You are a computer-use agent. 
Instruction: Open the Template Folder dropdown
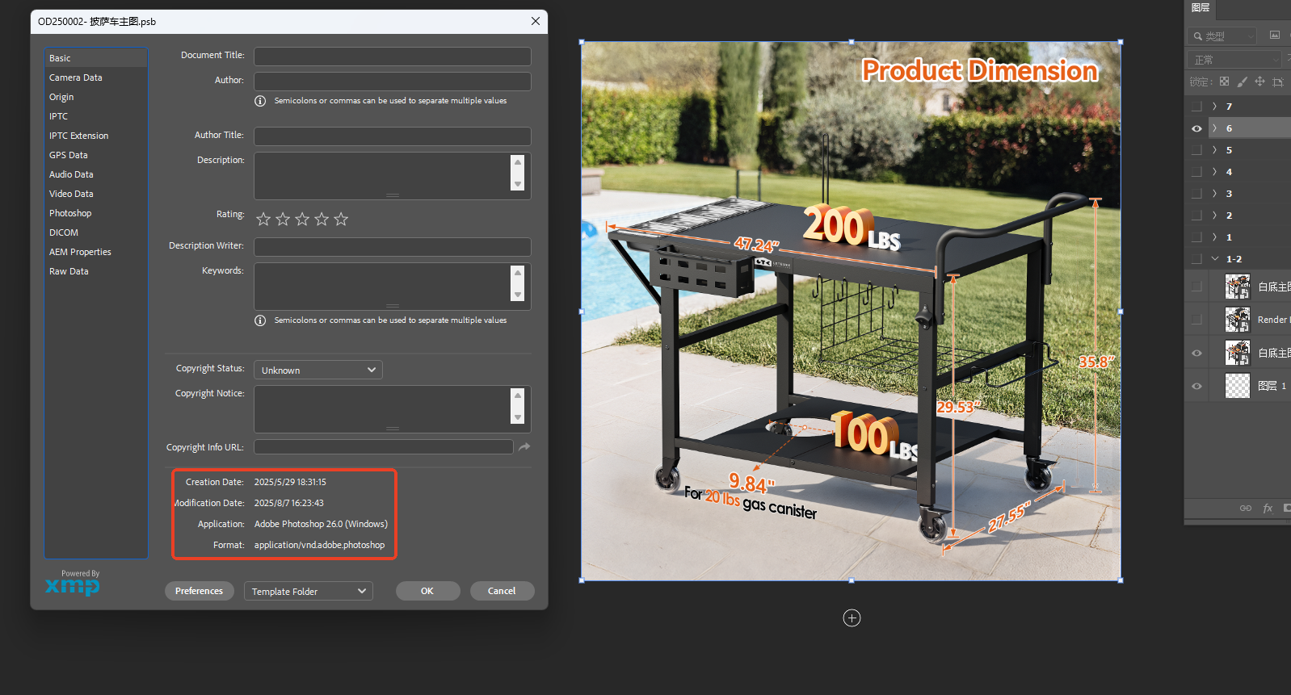pos(308,592)
